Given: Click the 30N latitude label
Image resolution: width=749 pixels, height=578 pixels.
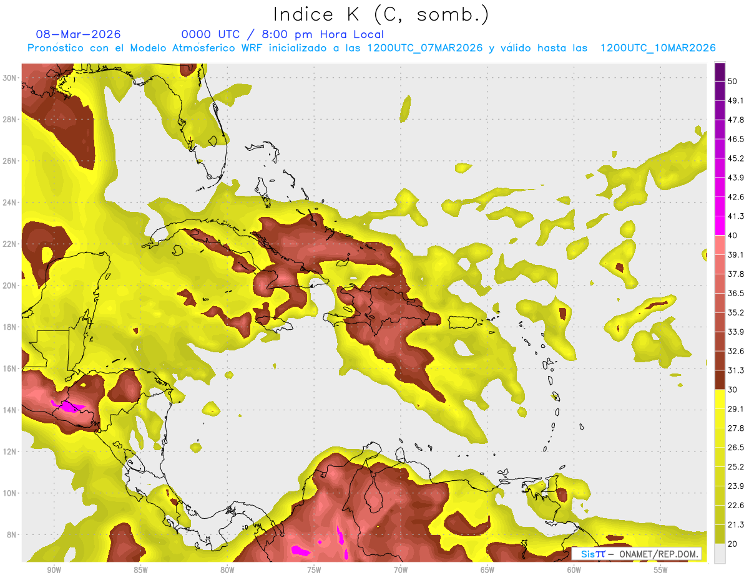Looking at the screenshot, I should click(9, 78).
